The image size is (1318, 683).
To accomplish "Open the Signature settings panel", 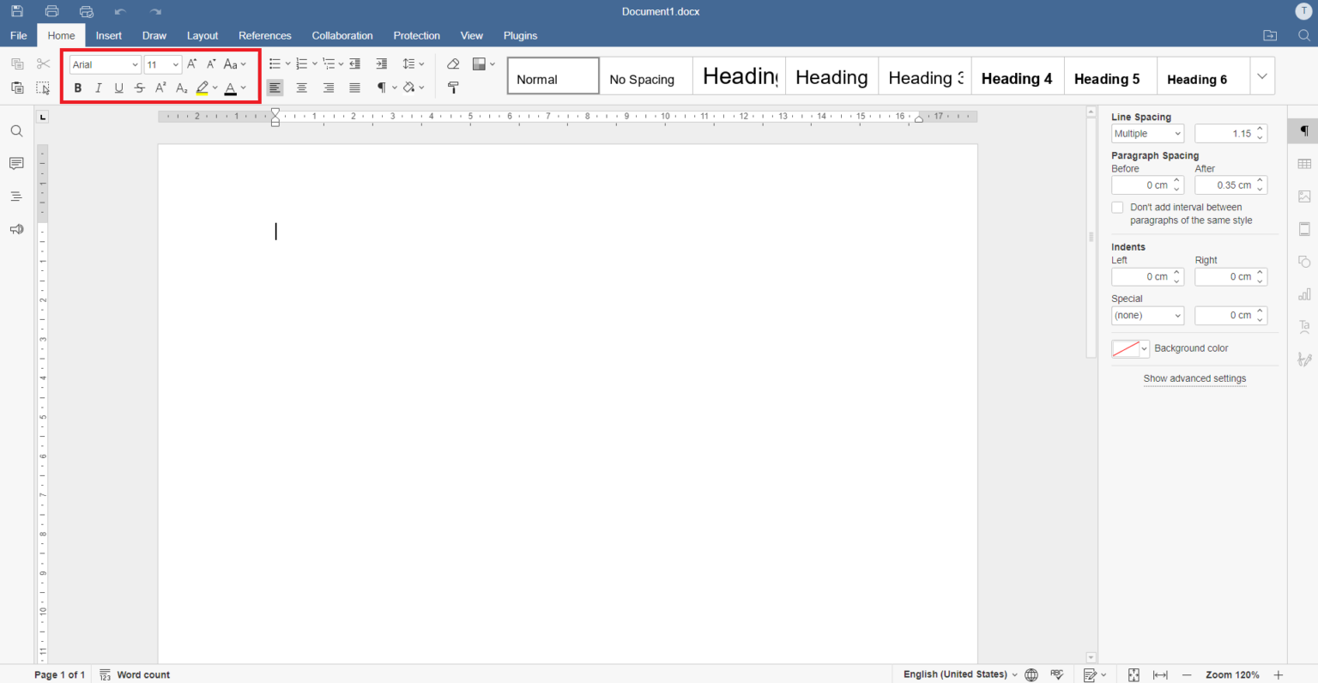I will click(1304, 359).
